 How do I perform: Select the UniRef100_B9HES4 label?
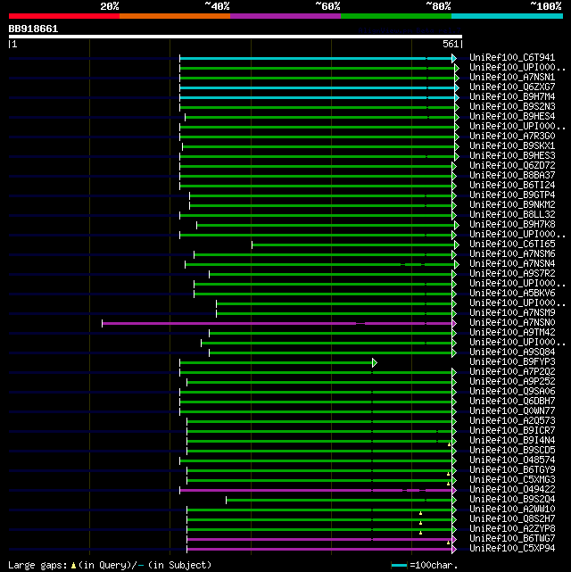512,117
